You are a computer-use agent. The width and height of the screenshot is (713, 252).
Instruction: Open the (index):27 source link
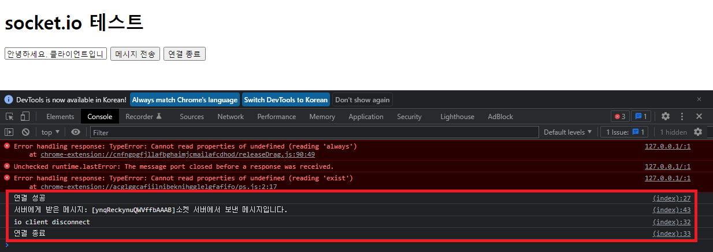(671, 198)
